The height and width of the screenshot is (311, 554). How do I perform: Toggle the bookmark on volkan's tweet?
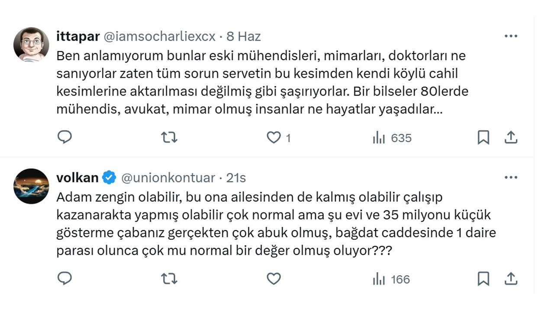[484, 279]
